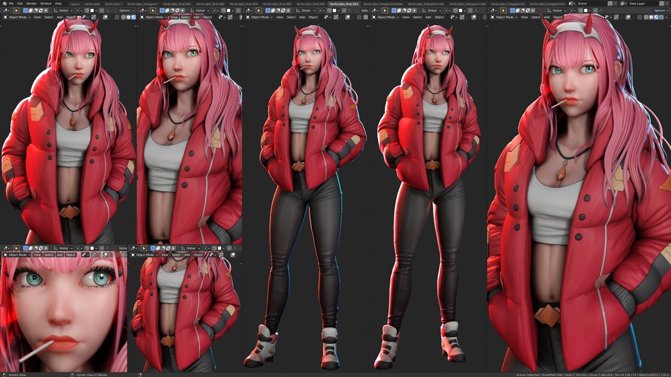This screenshot has height=377, width=671.
Task: Switch rightmost viewport to wireframe shading
Action: (x=647, y=17)
